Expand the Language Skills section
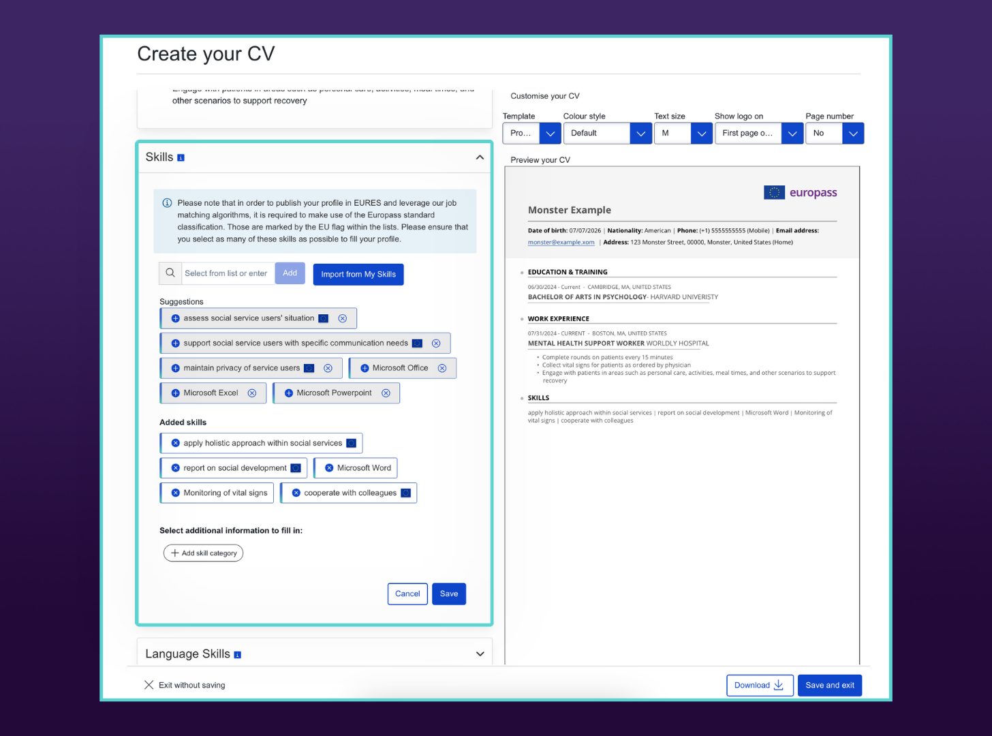 point(480,654)
